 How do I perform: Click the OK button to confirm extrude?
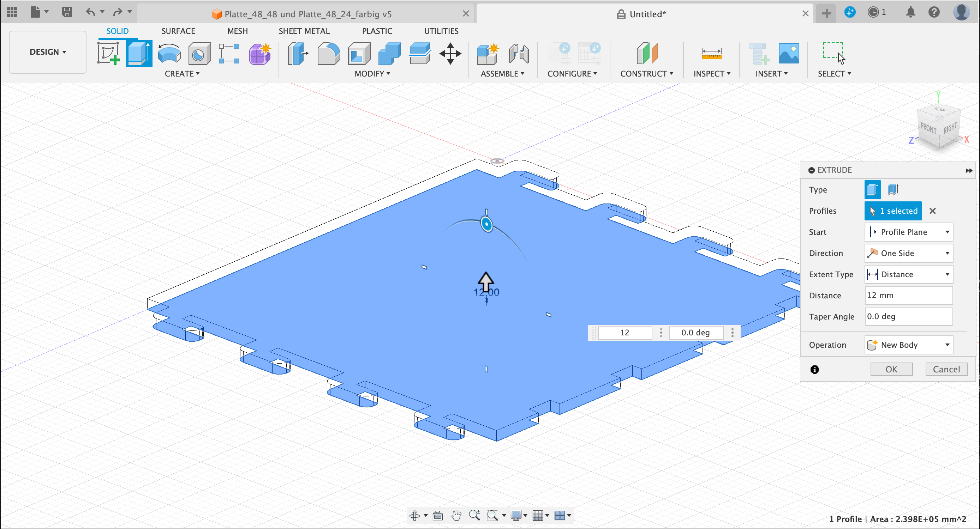pos(891,369)
